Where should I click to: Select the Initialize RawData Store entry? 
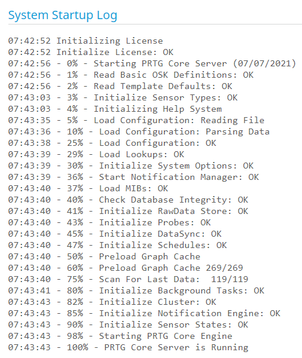[x=128, y=212]
